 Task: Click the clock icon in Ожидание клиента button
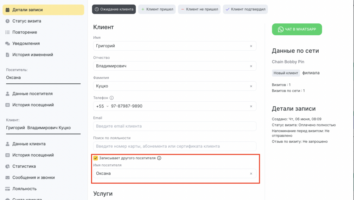(97, 9)
